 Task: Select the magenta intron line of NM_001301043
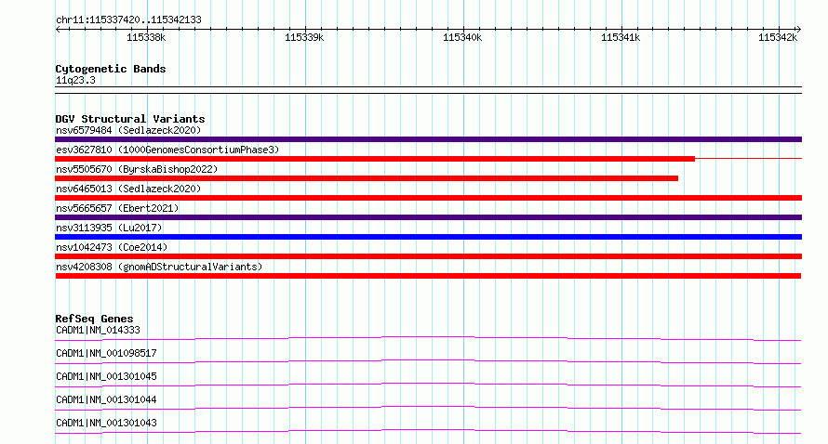pos(428,430)
